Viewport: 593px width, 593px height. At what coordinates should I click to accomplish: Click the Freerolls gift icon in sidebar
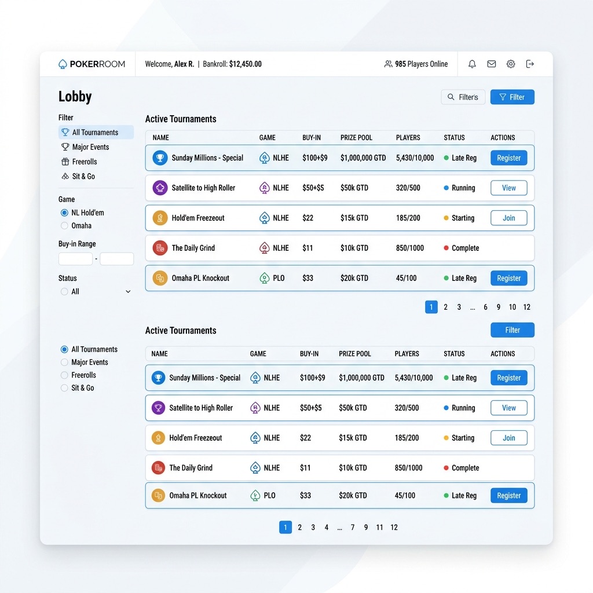(x=65, y=162)
